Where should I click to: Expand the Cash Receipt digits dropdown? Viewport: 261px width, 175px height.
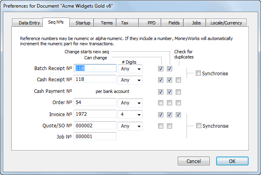click(130, 80)
